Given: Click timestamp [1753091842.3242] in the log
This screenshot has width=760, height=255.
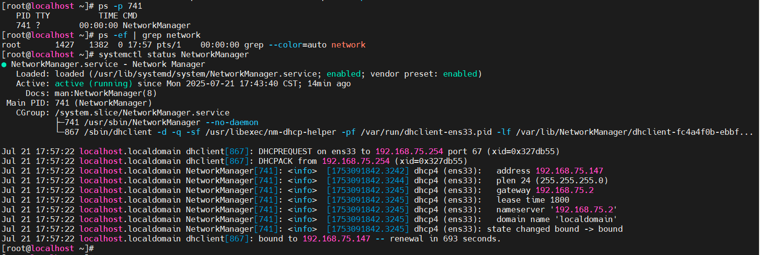Looking at the screenshot, I should [368, 171].
